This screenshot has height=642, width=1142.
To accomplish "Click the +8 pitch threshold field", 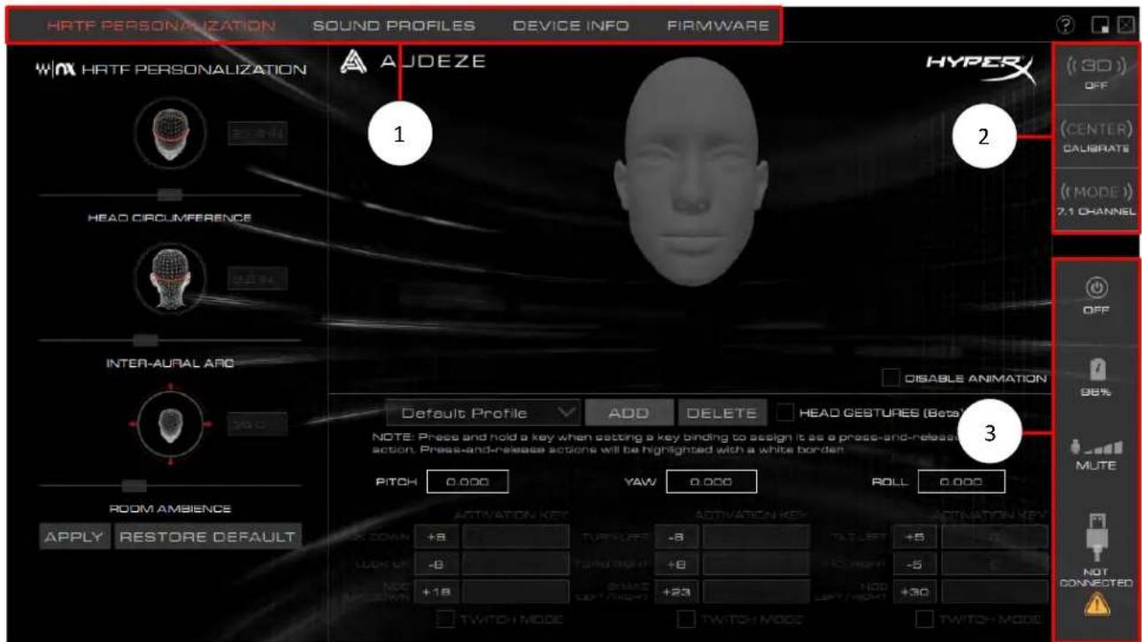I will [436, 537].
